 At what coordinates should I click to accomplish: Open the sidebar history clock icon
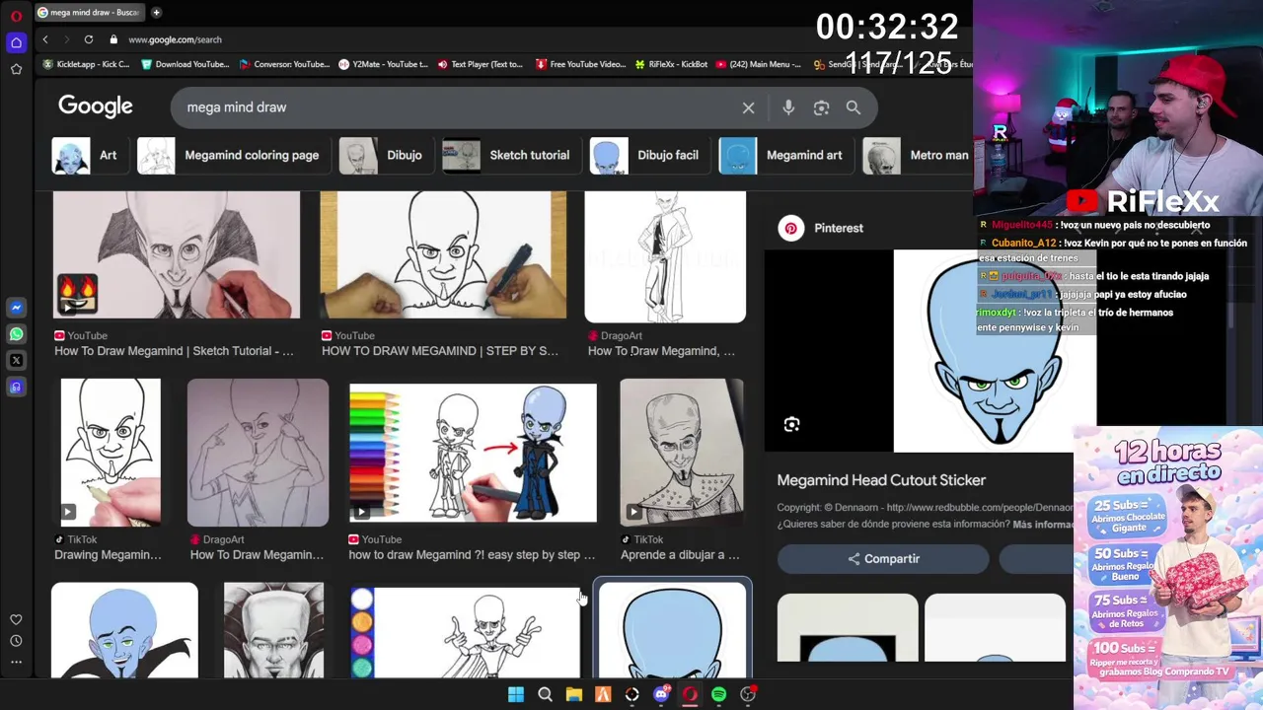pyautogui.click(x=16, y=641)
